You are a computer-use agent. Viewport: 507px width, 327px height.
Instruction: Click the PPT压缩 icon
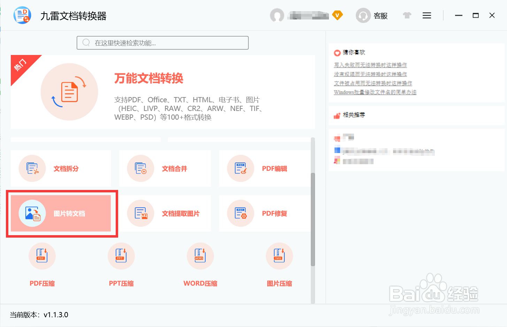[x=121, y=256]
